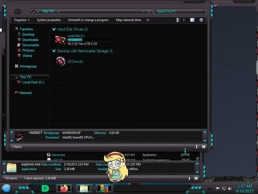Open Pictures in the navigation pane
258x194 pixels.
[28, 50]
